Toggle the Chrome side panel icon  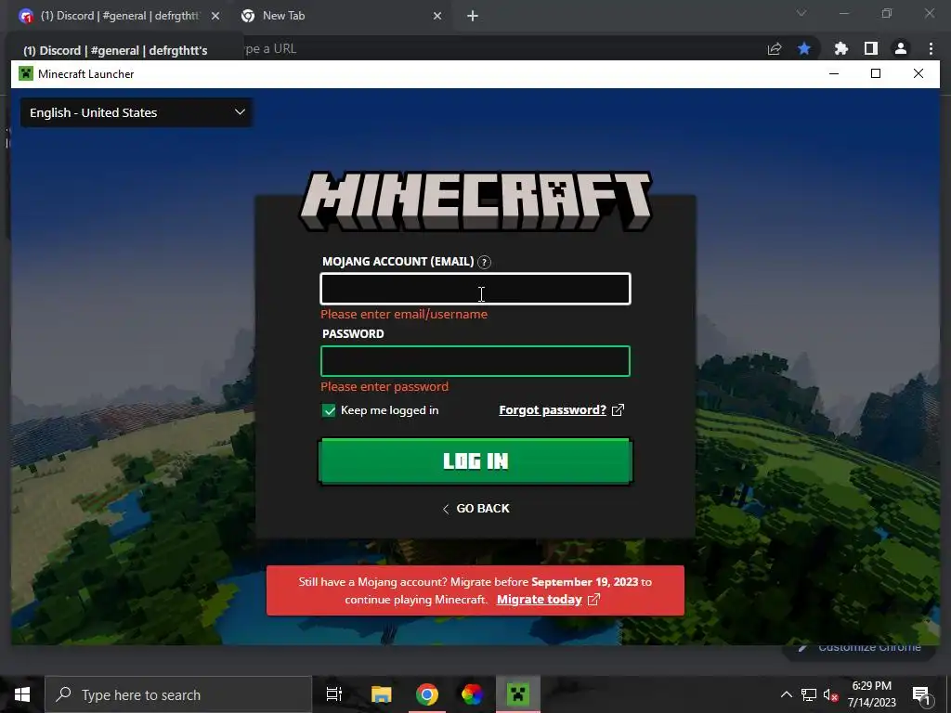point(871,48)
